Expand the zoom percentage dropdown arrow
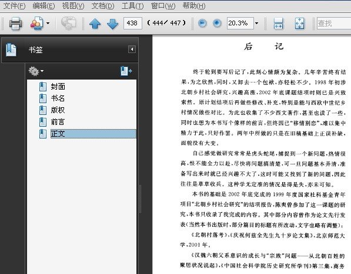This screenshot has width=351, height=274. [x=256, y=23]
